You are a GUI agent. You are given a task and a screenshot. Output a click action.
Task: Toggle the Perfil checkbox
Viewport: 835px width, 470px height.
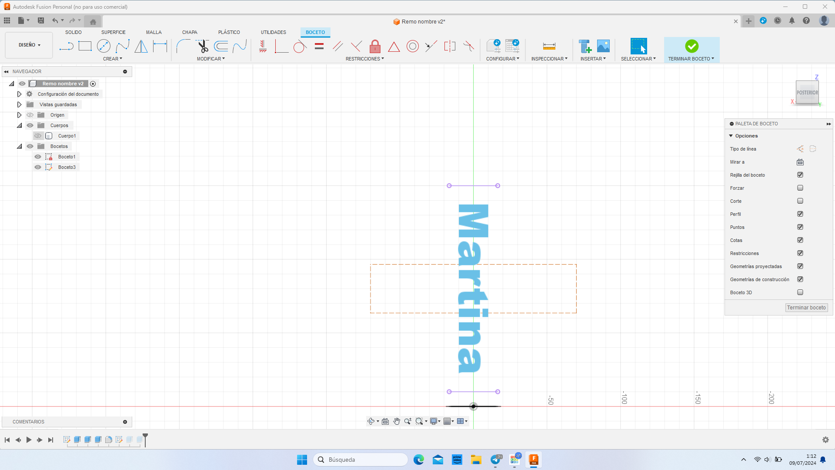pos(800,214)
